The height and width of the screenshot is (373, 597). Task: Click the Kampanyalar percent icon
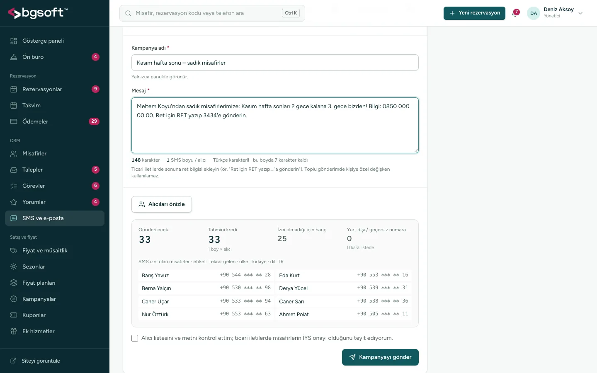[14, 299]
